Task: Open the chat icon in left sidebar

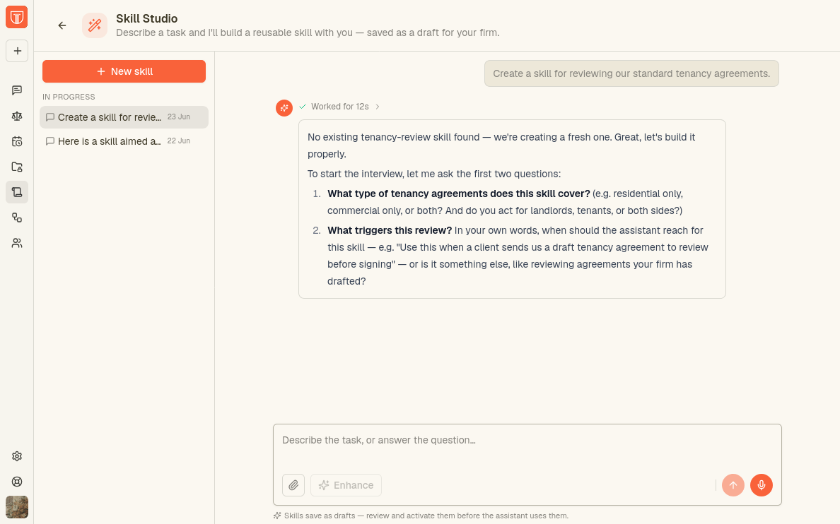Action: tap(17, 90)
